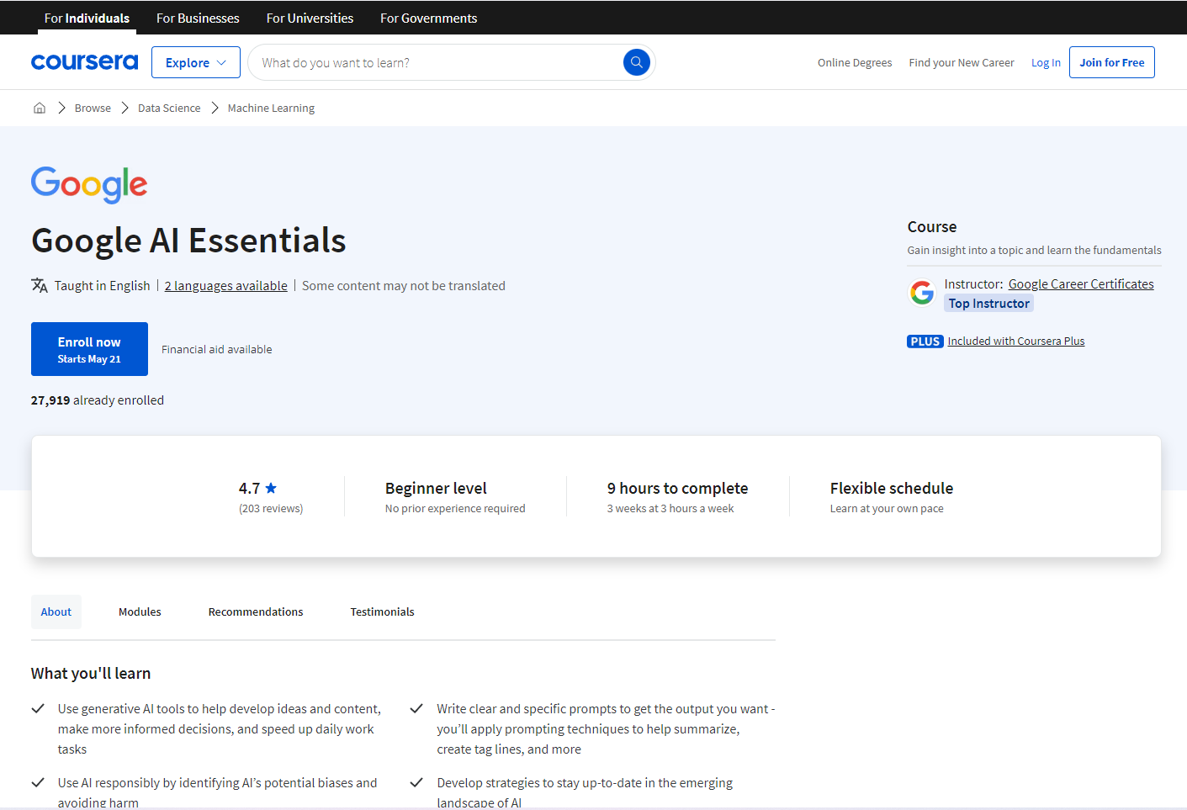Open Find your New Career link
Image resolution: width=1187 pixels, height=810 pixels.
coord(962,62)
